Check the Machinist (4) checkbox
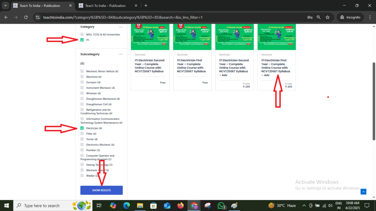 82,77
